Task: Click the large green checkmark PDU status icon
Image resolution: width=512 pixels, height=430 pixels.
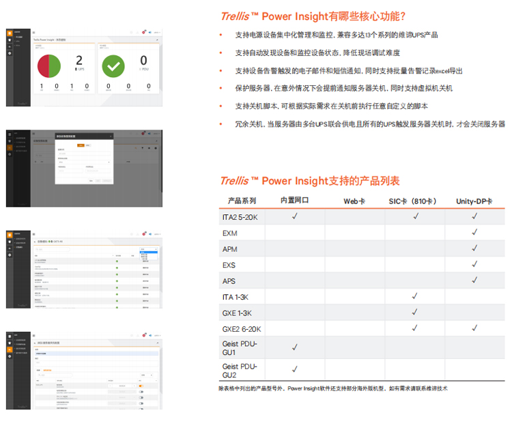Action: point(113,66)
